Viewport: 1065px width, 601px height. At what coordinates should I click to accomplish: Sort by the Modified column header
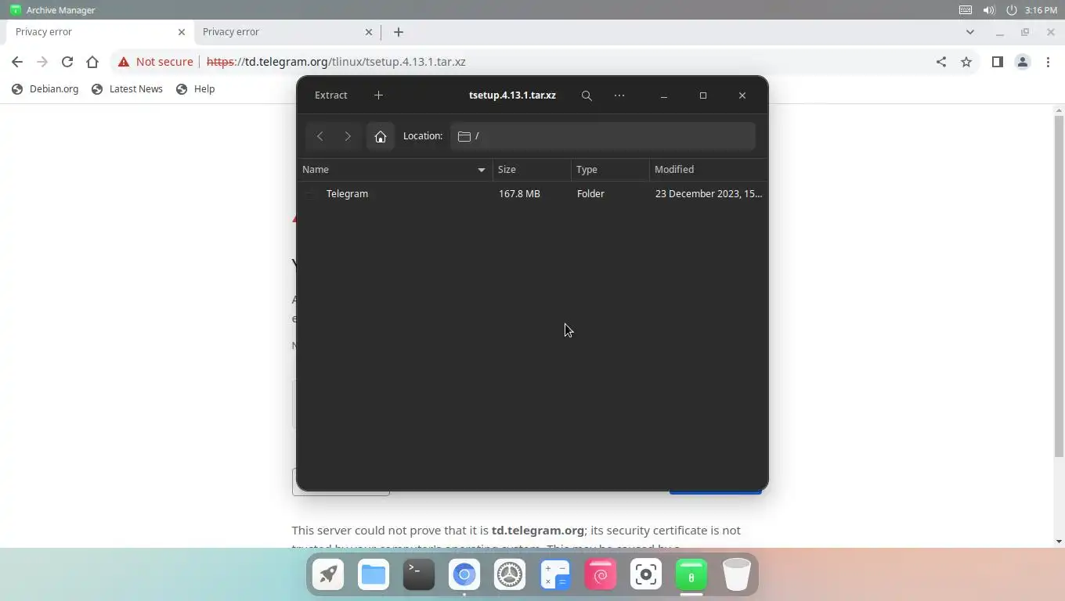pos(708,170)
